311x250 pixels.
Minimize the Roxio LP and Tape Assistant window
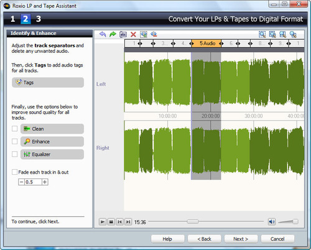coord(274,4)
